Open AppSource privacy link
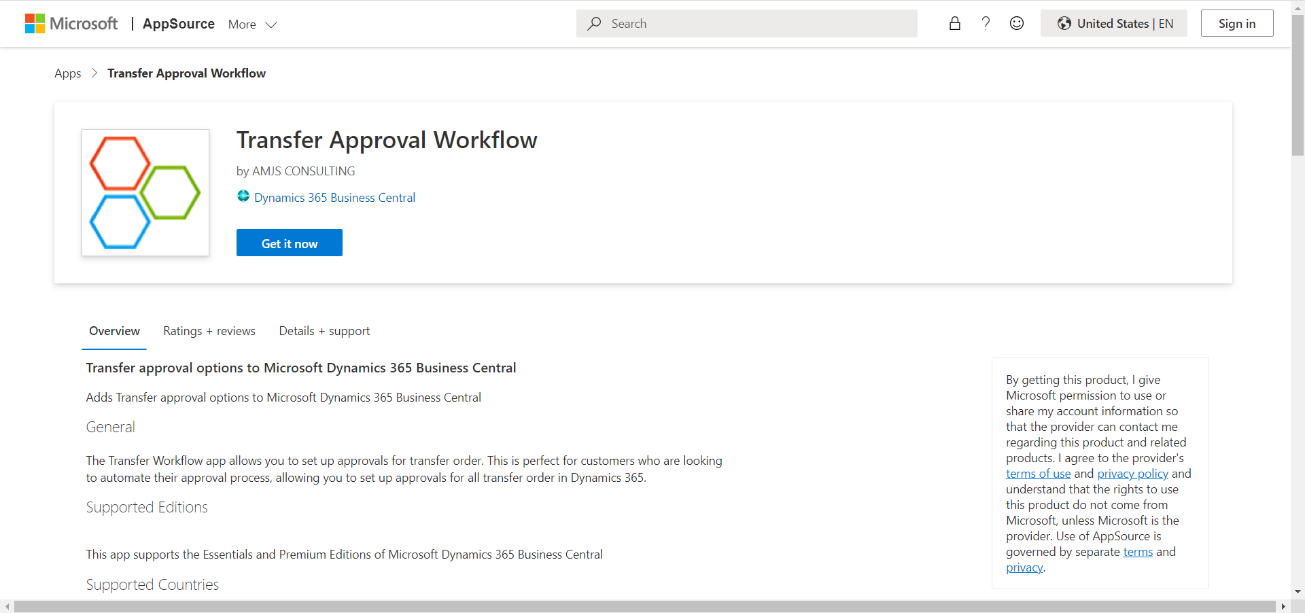The image size is (1305, 613). pos(1024,567)
